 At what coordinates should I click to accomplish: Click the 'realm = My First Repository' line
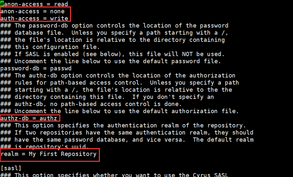[49, 154]
